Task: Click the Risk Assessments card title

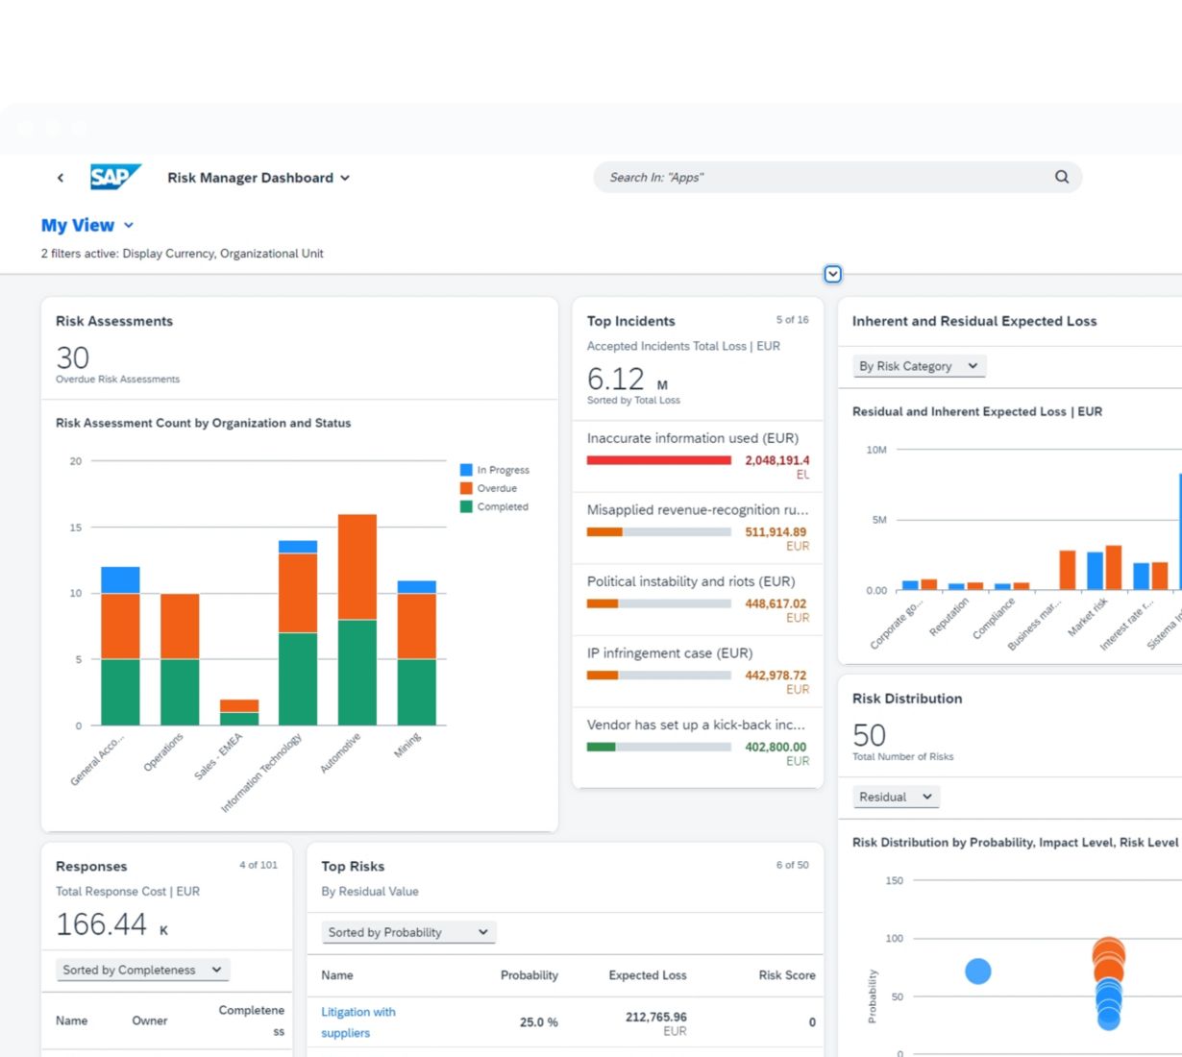Action: pos(114,321)
